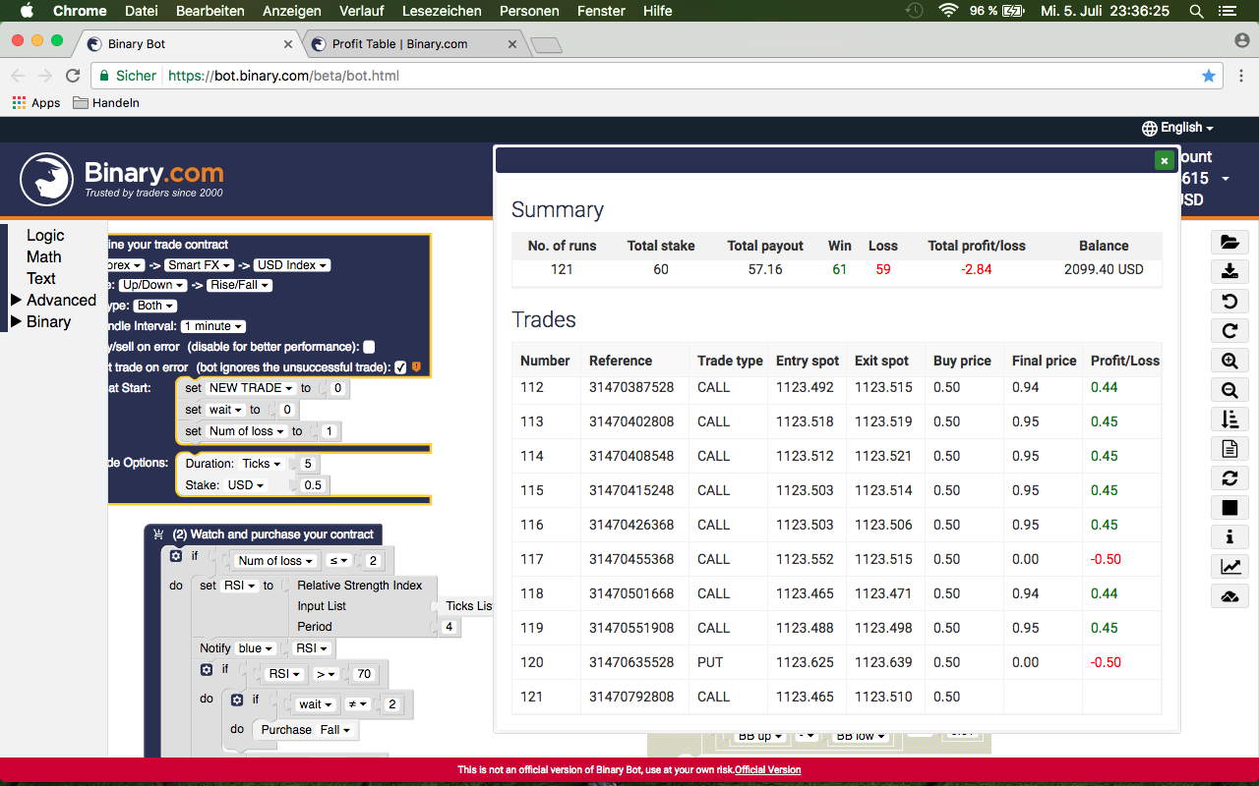Switch to the Profit Table browser tab
Screen dimensions: 1259x786
pos(403,43)
